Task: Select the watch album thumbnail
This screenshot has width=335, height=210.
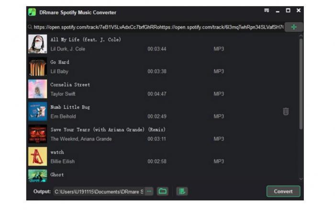Action: pos(38,156)
